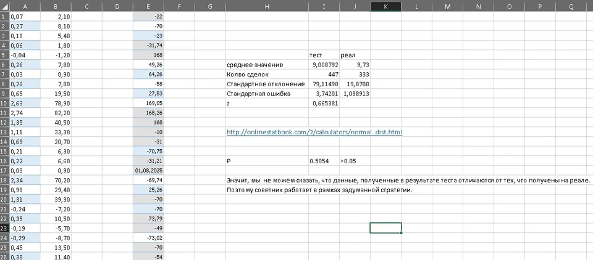Select column A header
This screenshot has height=260, width=593.
point(25,6)
